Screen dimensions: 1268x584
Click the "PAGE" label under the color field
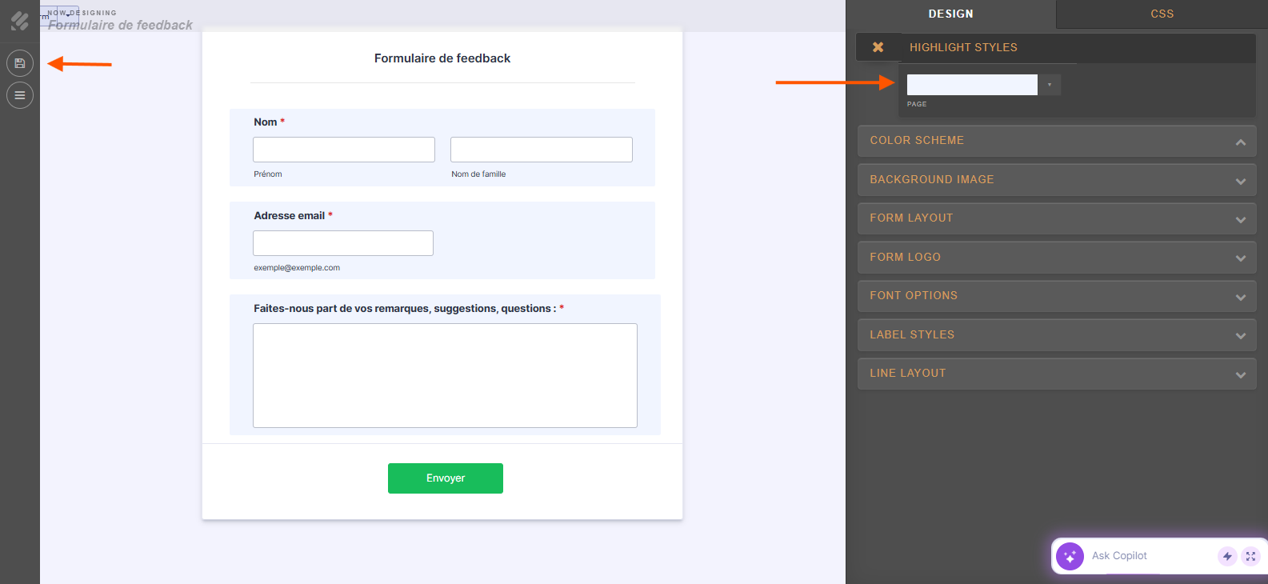point(917,104)
